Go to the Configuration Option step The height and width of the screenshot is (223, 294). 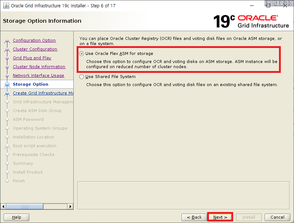(34, 40)
